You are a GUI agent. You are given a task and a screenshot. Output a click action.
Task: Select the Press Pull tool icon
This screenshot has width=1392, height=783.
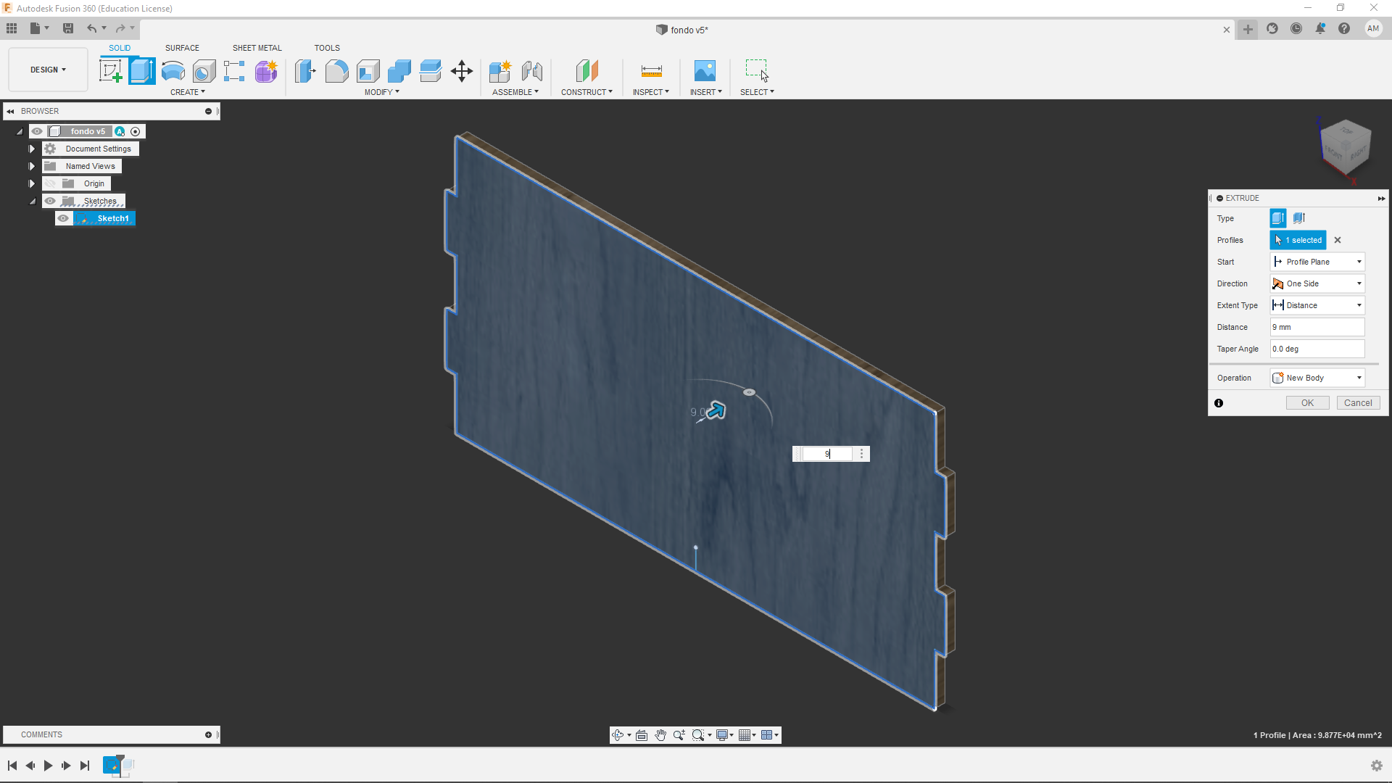pyautogui.click(x=305, y=71)
